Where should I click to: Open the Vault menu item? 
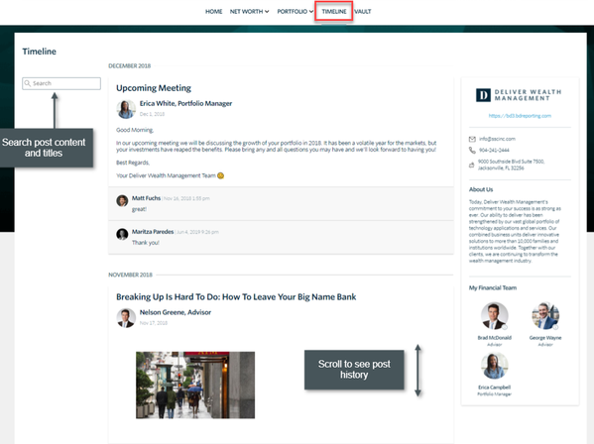(363, 11)
